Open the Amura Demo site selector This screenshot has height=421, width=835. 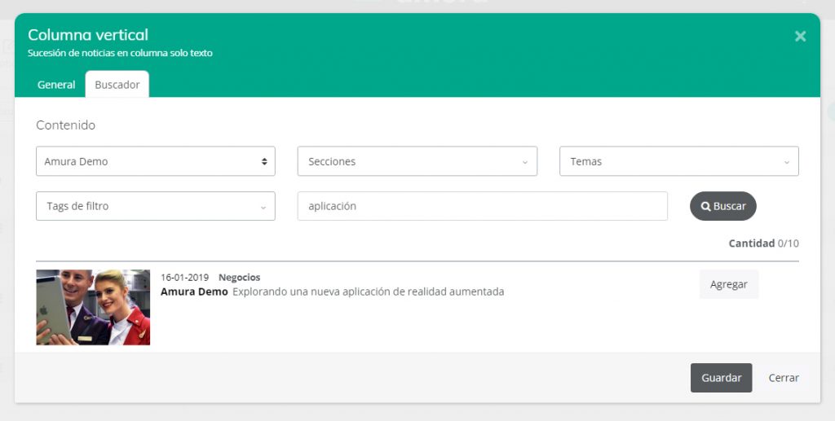[156, 161]
